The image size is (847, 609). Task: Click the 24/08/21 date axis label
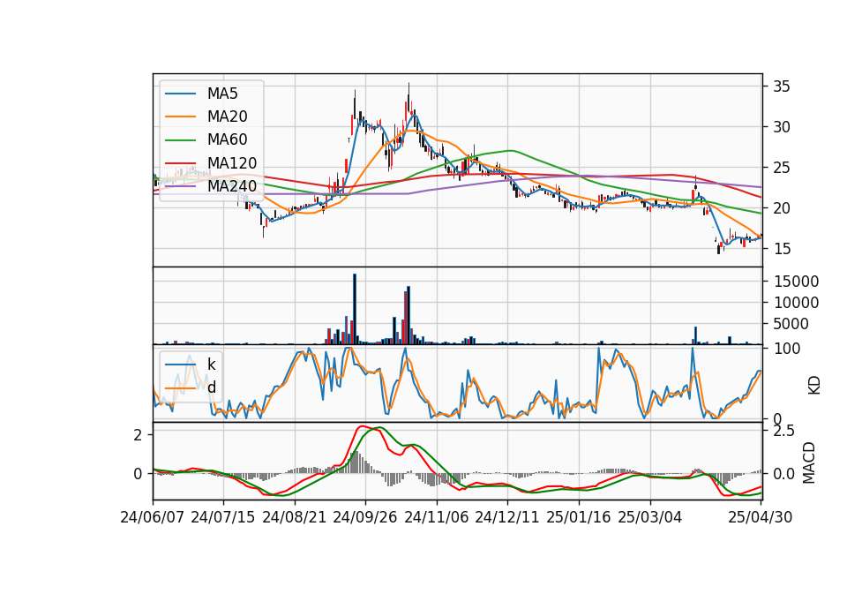pyautogui.click(x=295, y=517)
